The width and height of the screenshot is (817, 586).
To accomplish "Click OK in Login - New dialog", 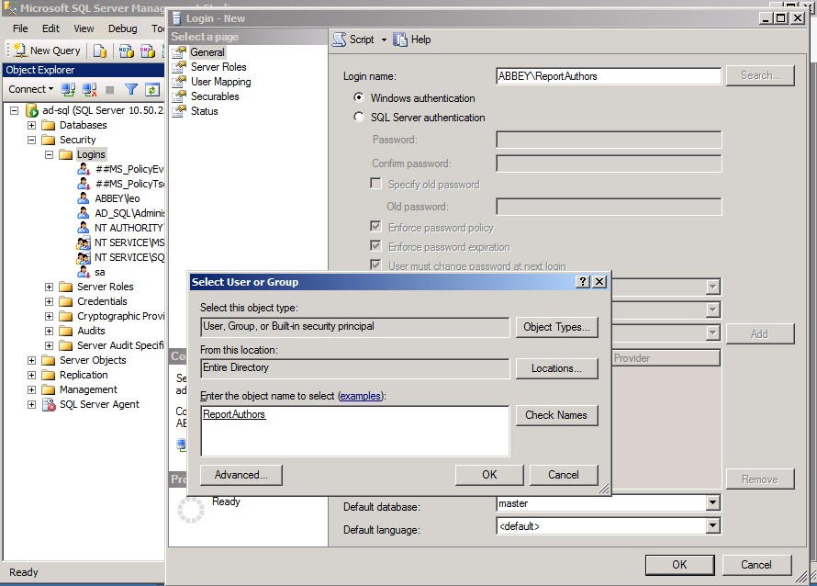I will (x=679, y=565).
